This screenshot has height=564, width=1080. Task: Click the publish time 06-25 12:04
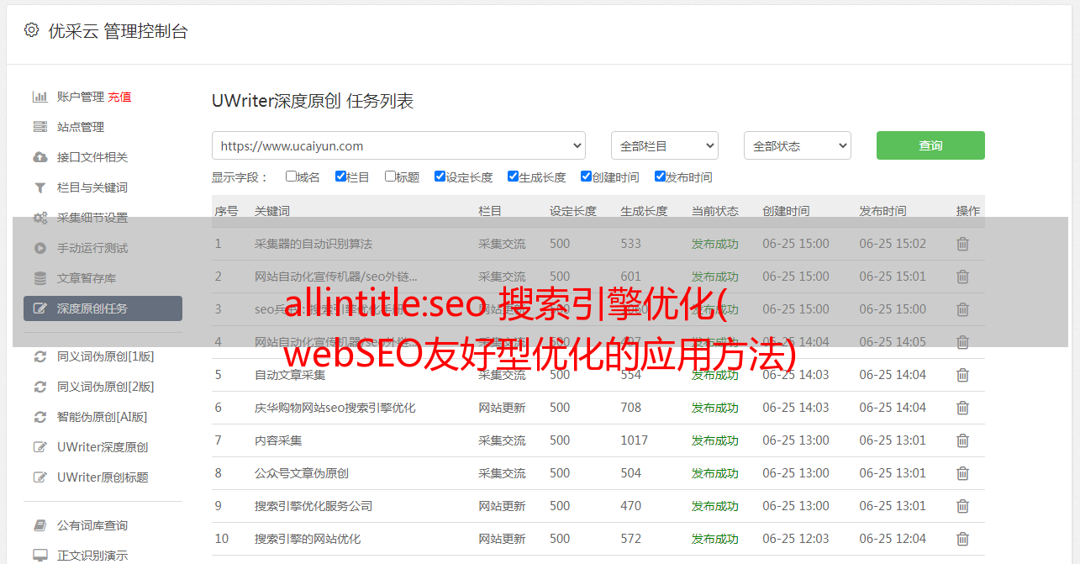[893, 539]
